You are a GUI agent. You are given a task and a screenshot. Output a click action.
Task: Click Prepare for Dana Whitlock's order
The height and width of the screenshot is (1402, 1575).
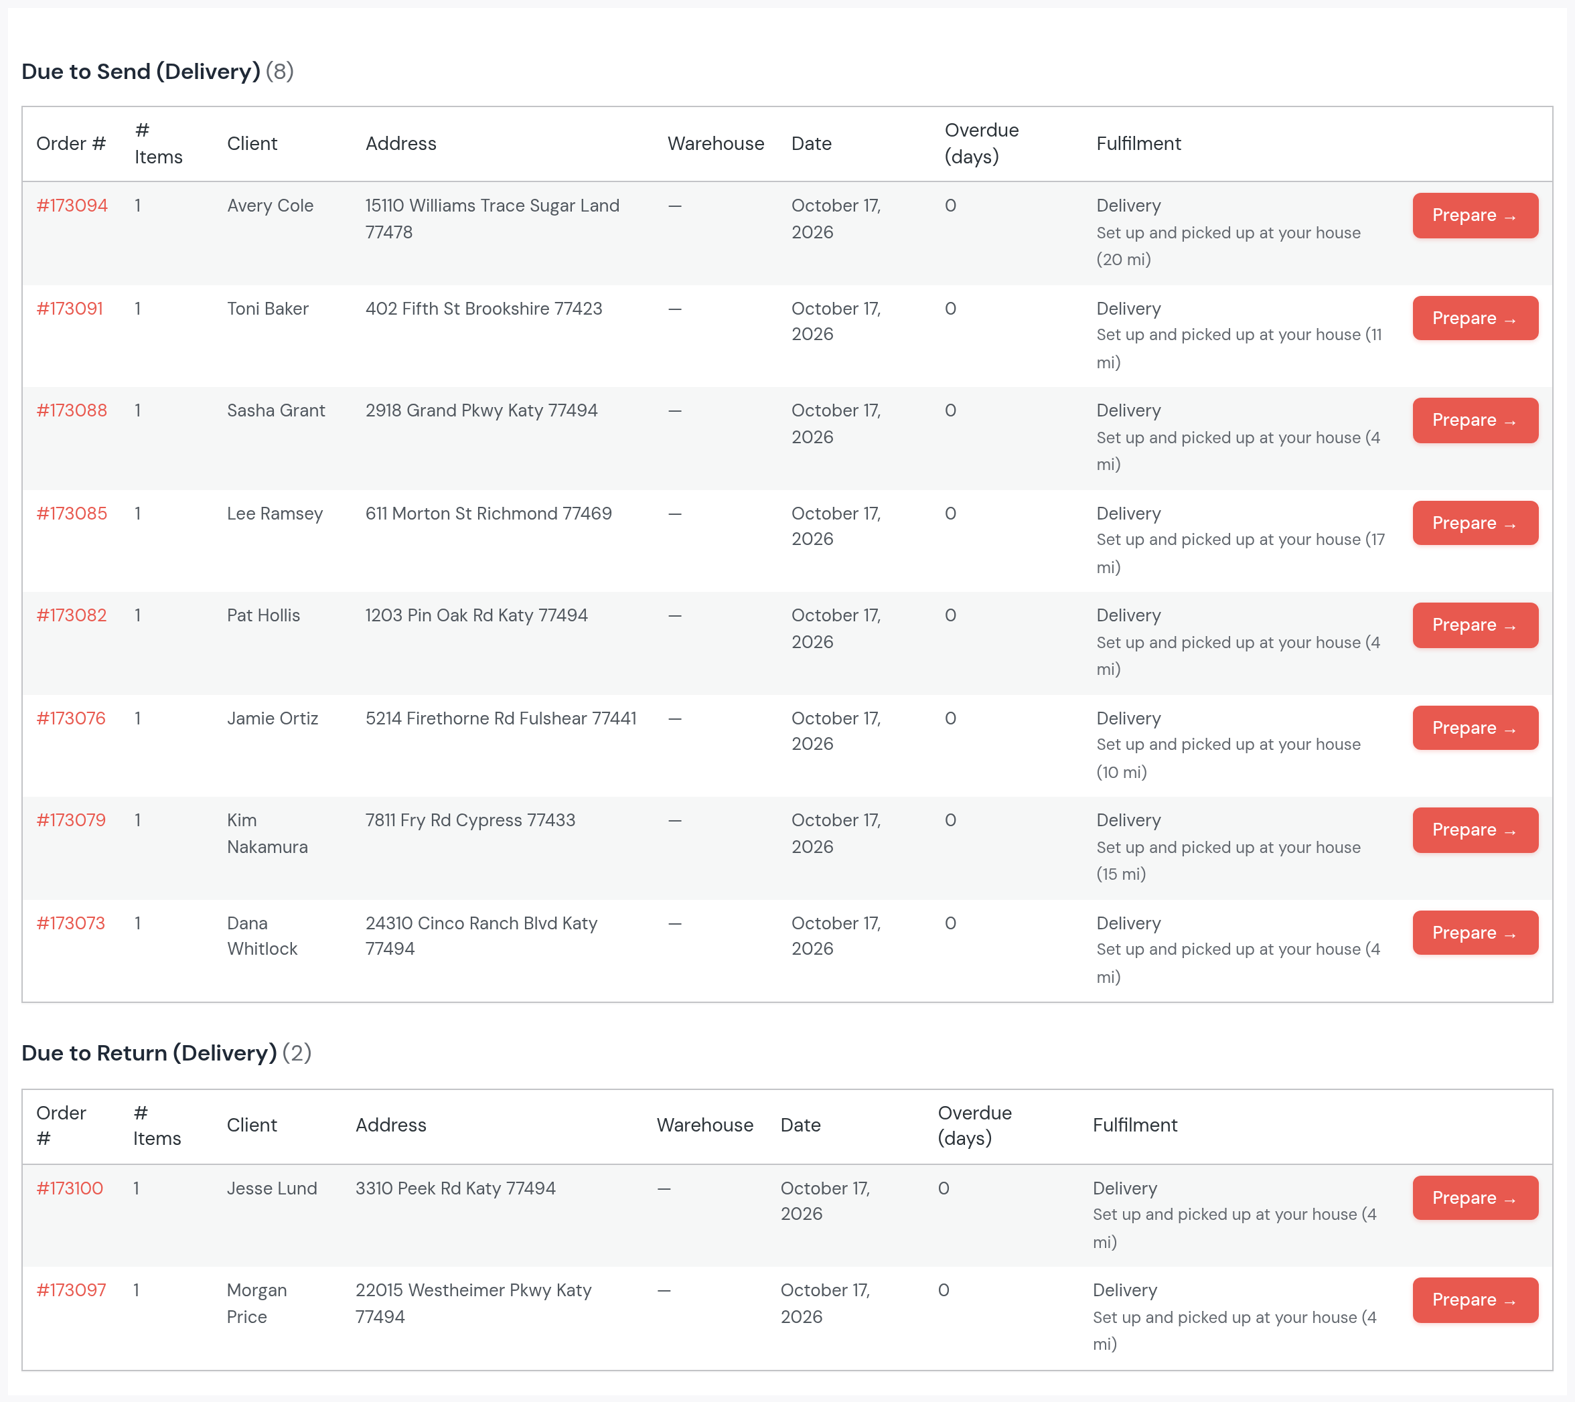point(1475,933)
